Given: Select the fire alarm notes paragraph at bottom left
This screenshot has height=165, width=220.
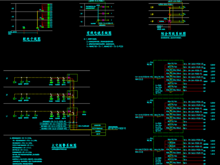Looking at the screenshot, I should (26, 151).
